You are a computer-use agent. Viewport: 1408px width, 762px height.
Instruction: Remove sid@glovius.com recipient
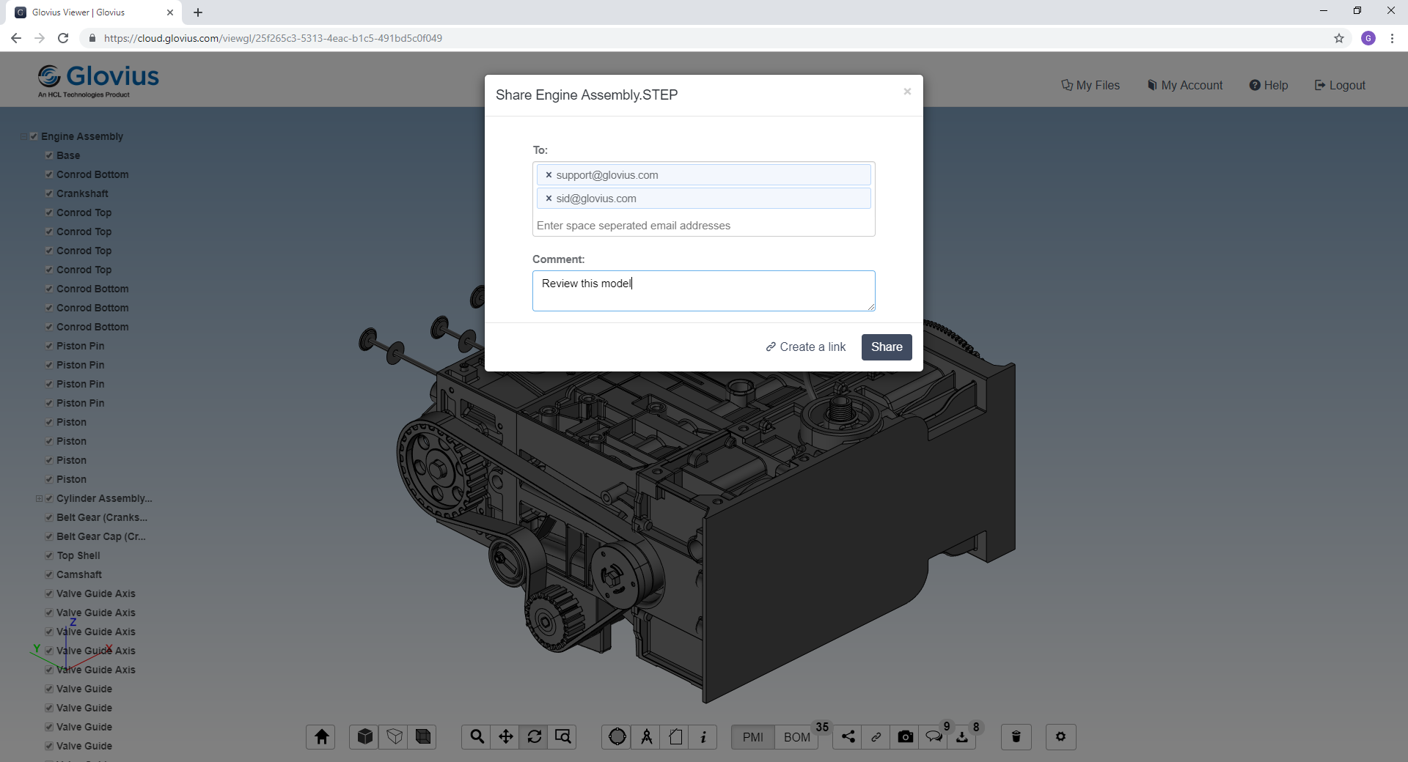point(549,199)
